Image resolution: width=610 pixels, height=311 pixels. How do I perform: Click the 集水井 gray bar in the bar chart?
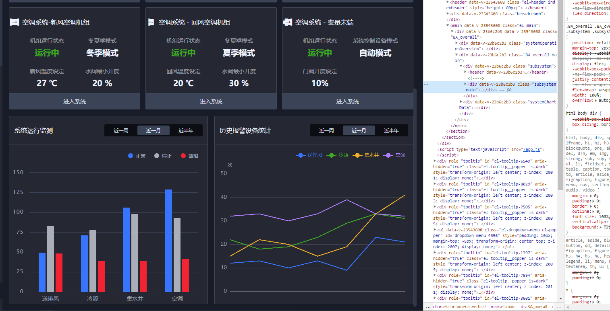coord(135,253)
